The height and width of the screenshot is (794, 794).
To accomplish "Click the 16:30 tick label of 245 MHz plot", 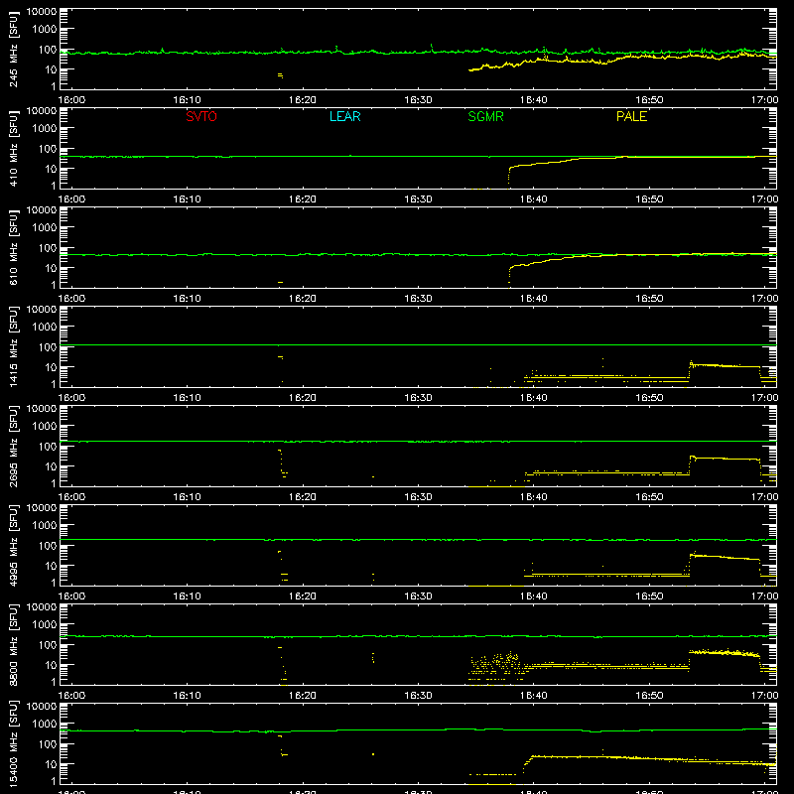I will click(418, 100).
